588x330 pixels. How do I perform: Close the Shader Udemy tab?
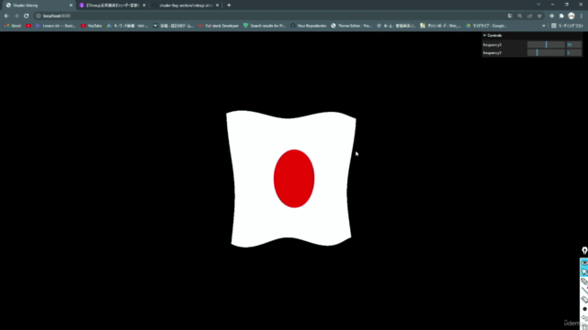click(71, 5)
